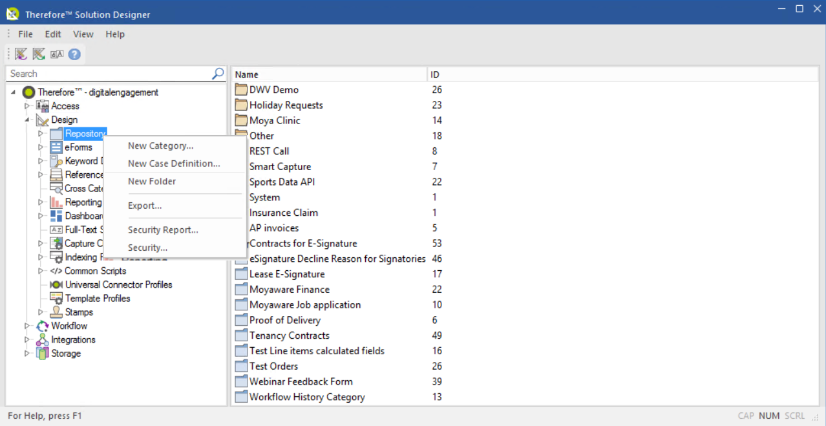Collapse the Therefore root node arrow

pos(14,92)
